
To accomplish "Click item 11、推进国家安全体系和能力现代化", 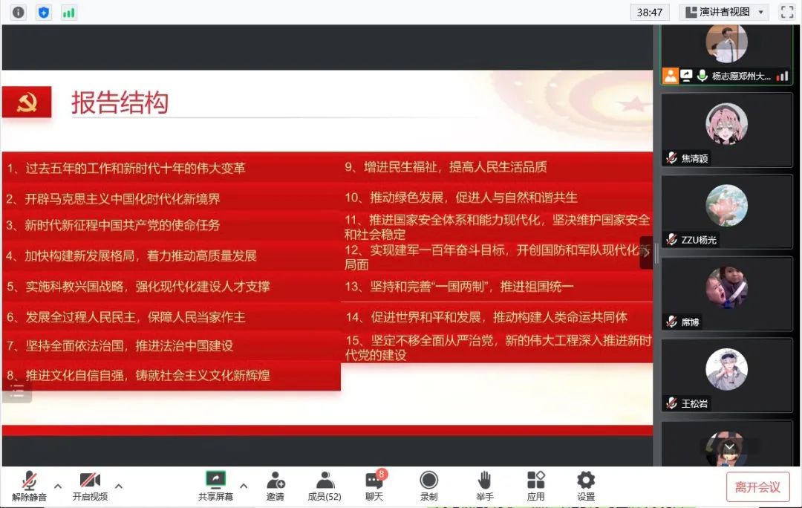I will pos(497,227).
